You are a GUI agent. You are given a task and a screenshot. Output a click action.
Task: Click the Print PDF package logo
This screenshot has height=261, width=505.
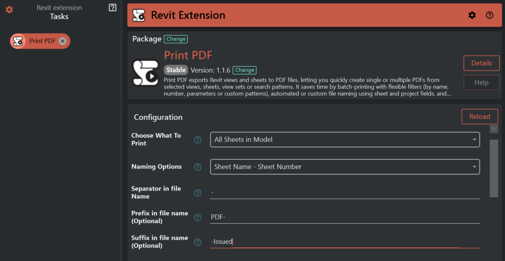click(x=145, y=73)
